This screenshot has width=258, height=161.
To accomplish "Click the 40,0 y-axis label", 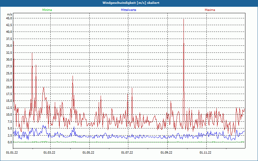I will pos(9,32).
